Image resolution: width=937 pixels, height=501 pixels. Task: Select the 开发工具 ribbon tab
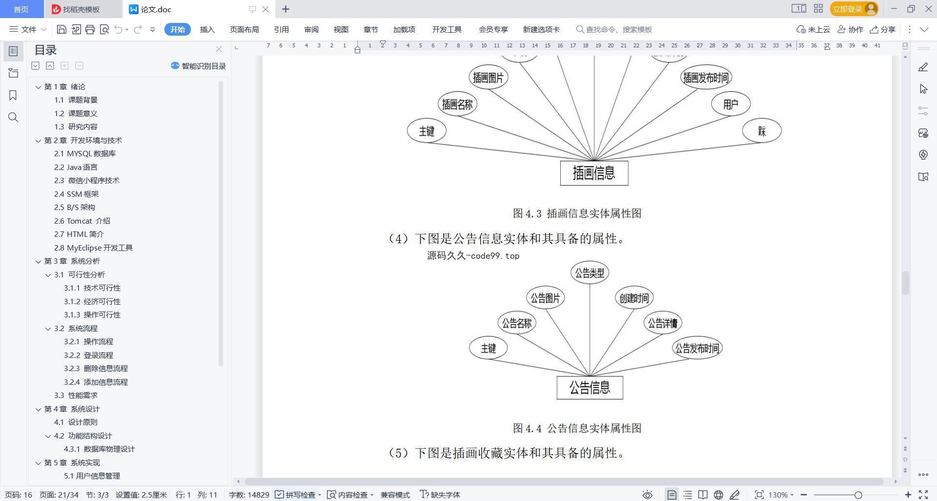pyautogui.click(x=447, y=29)
